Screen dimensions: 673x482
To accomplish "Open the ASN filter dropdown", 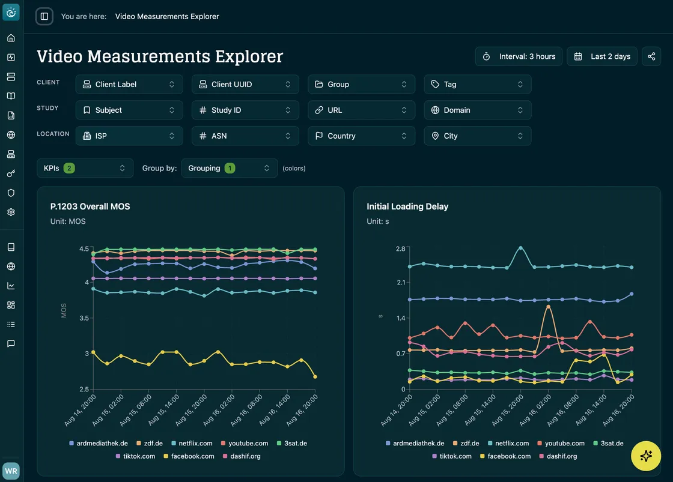I will 246,136.
